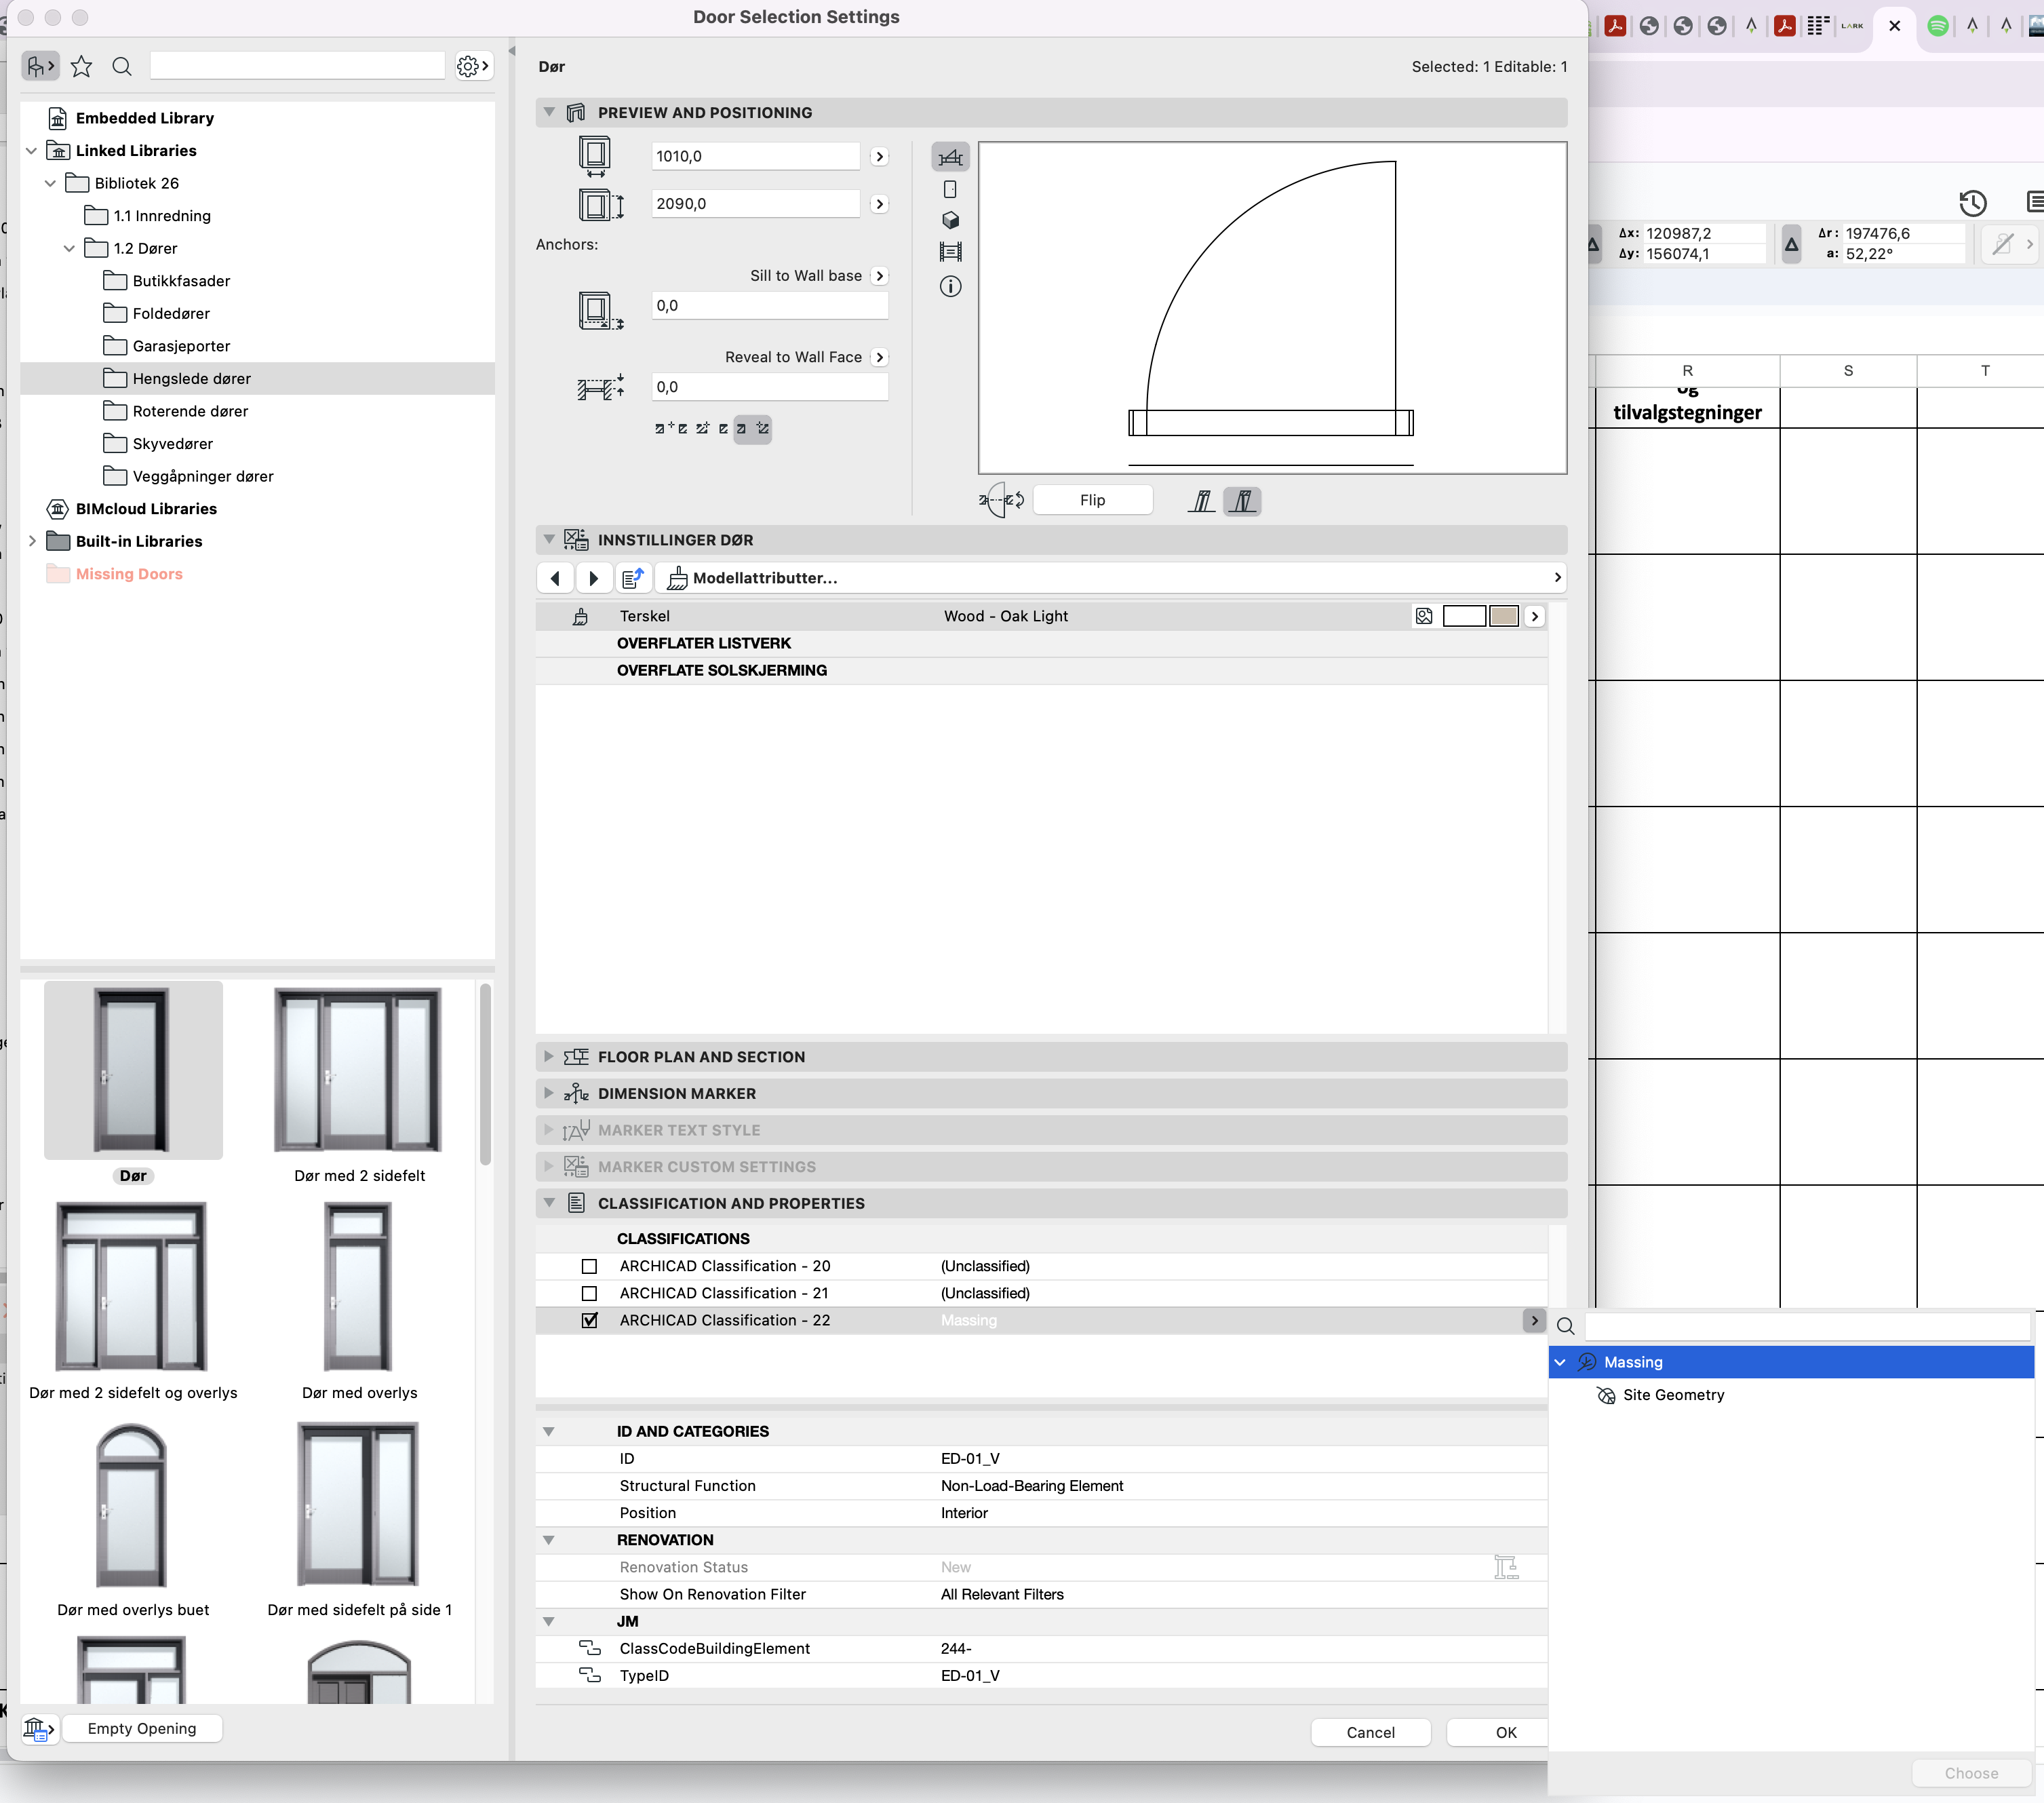Click the favorites star icon
2044x1803 pixels.
[x=82, y=67]
